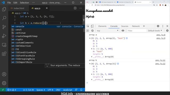Toggle the DevTools device toolbar icon

[x=92, y=26]
